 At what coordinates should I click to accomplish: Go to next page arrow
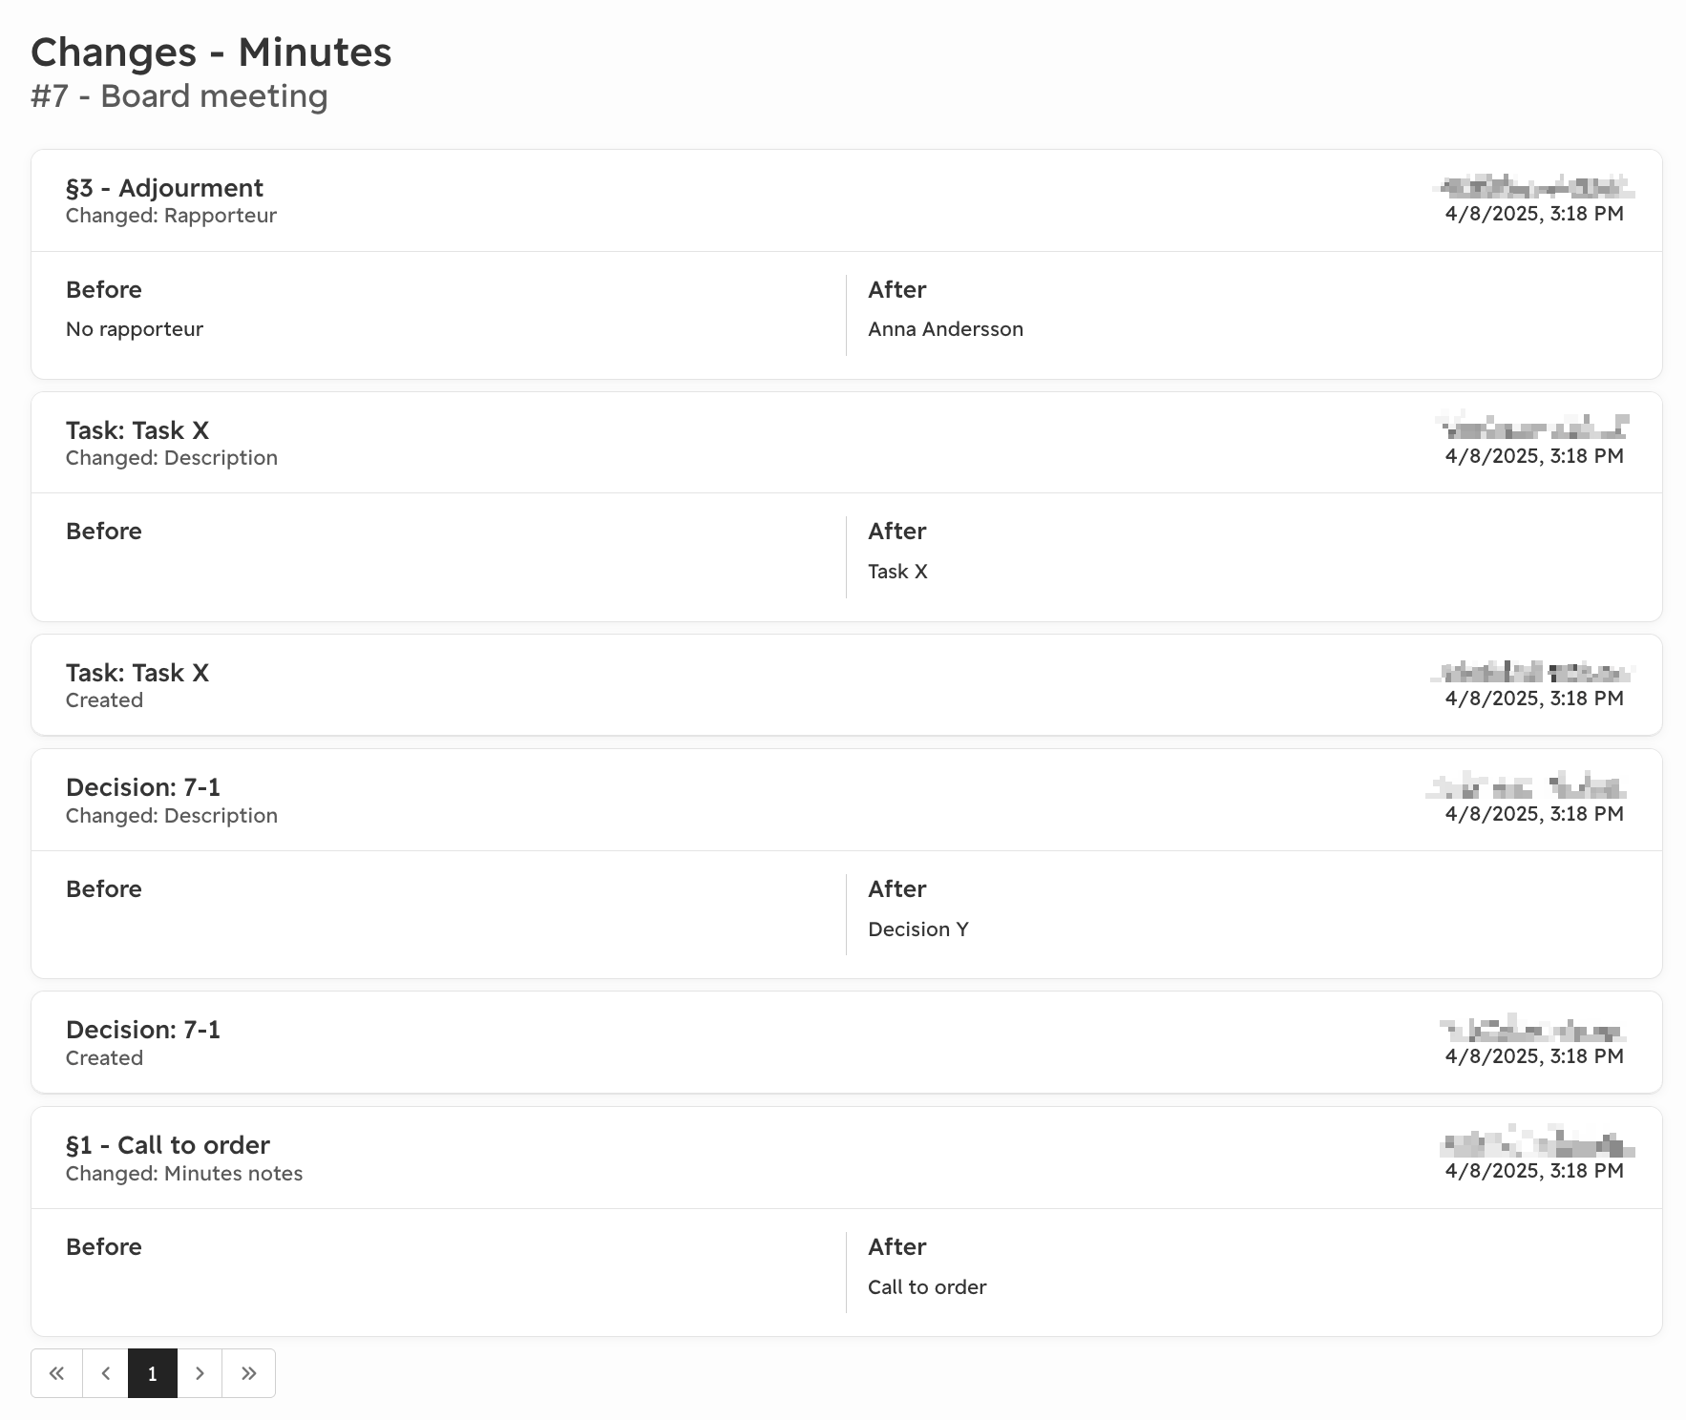[x=200, y=1373]
